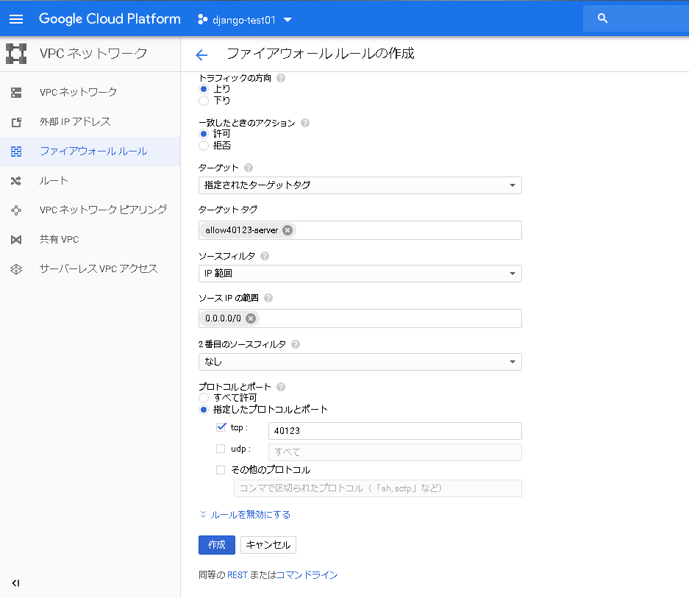Collapse the sidebar with the bottom chevron
The image size is (689, 598).
pyautogui.click(x=16, y=583)
